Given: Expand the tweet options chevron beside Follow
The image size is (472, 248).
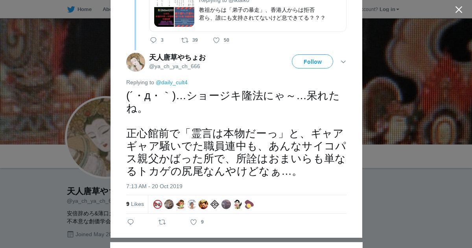Looking at the screenshot, I should (343, 62).
